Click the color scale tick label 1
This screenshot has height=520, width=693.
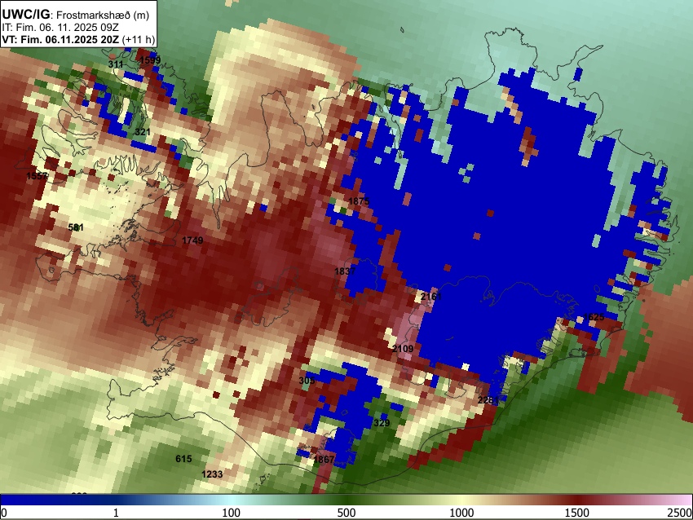[x=116, y=513]
